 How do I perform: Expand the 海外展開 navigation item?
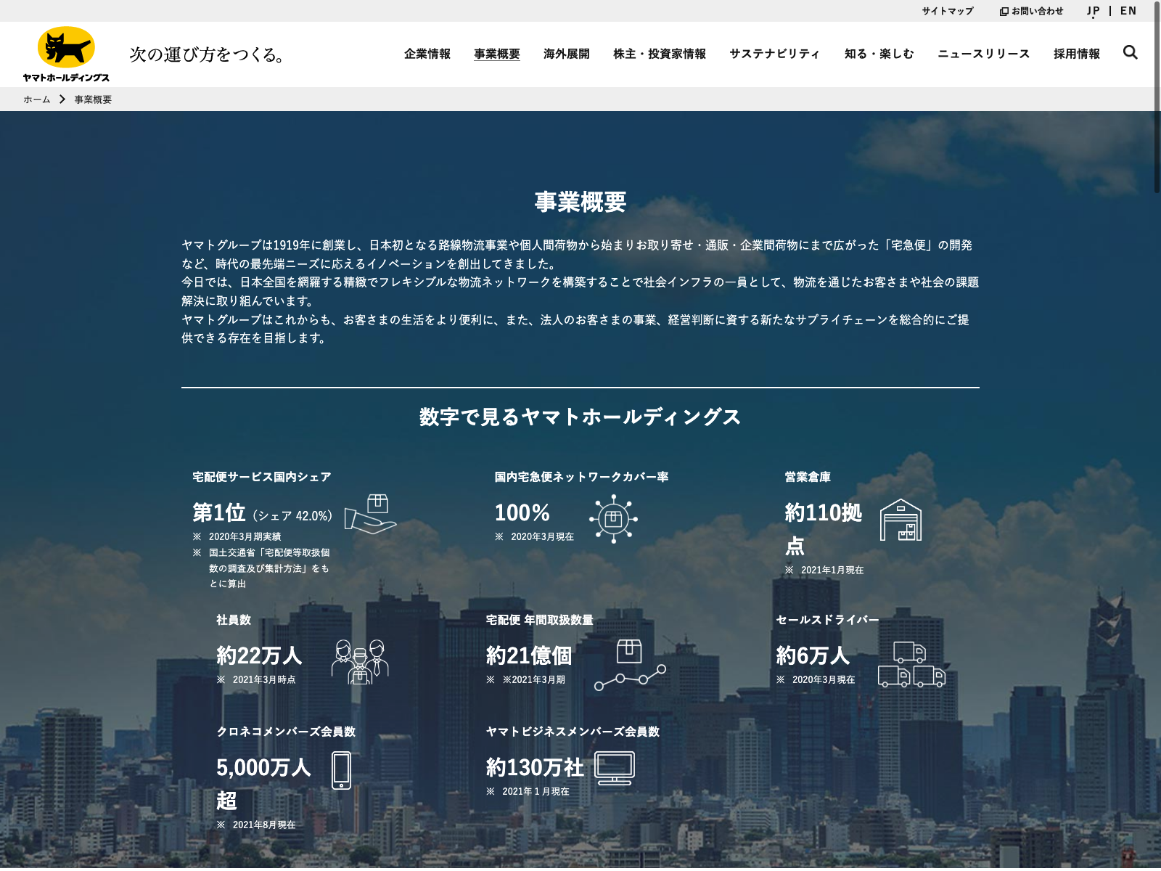coord(566,54)
